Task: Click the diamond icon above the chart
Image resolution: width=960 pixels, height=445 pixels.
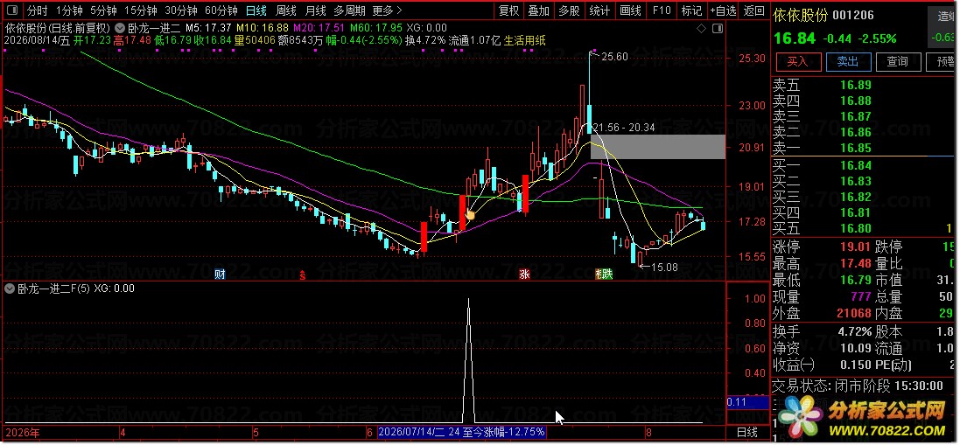Action: (702, 28)
